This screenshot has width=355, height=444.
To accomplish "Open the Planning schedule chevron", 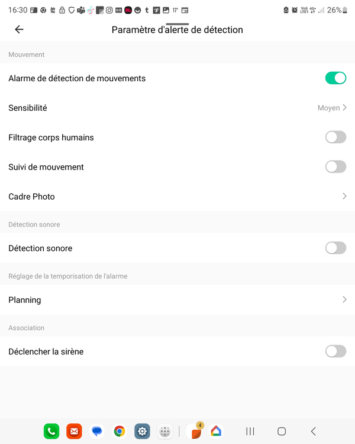I will pyautogui.click(x=344, y=299).
